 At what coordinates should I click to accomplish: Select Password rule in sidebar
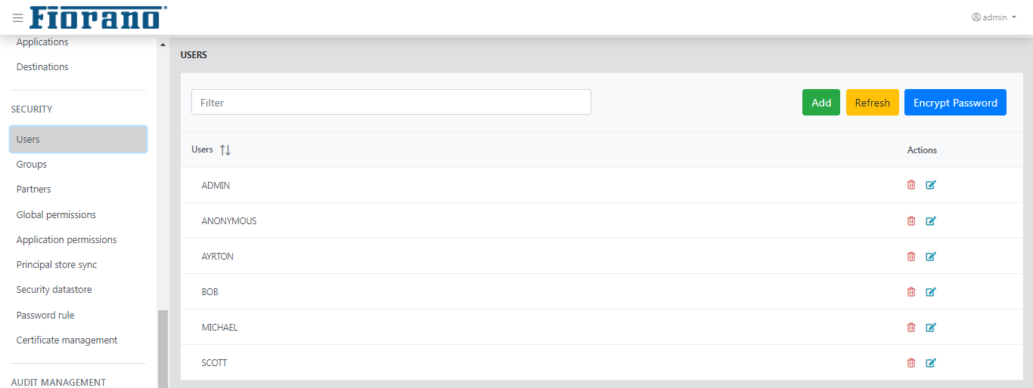(45, 316)
